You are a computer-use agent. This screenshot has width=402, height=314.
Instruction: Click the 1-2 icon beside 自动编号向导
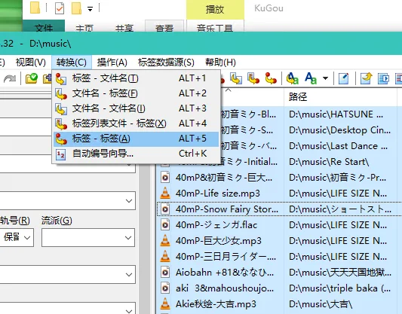[61, 154]
